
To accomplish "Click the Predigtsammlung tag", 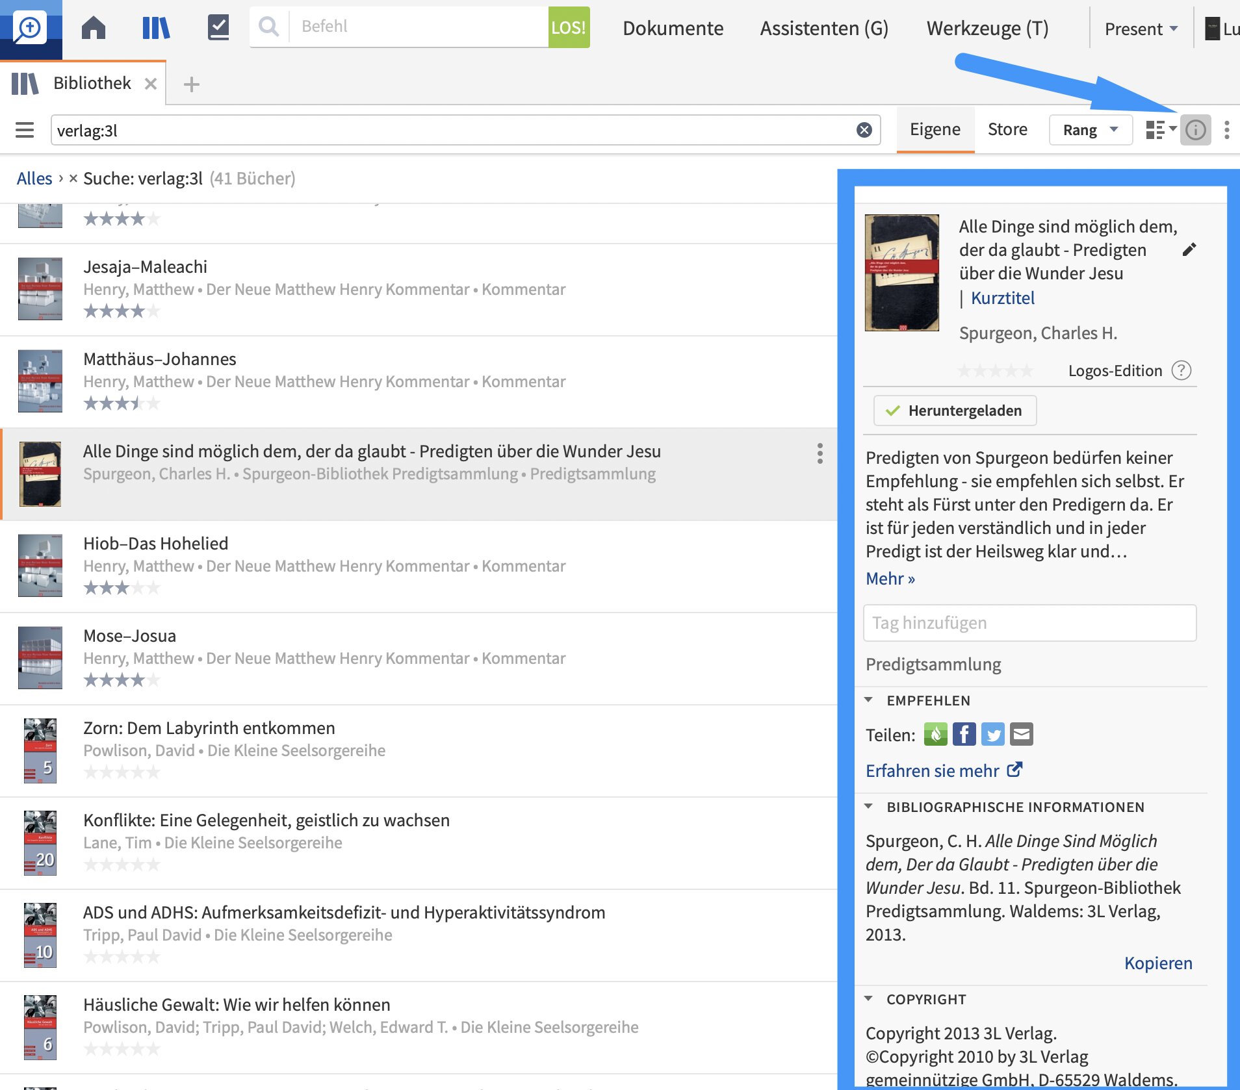I will point(933,664).
